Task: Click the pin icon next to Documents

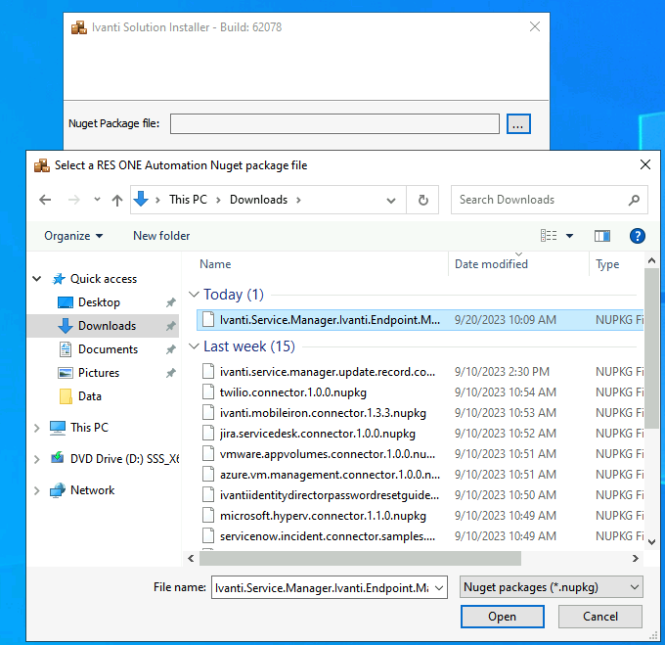Action: click(170, 349)
